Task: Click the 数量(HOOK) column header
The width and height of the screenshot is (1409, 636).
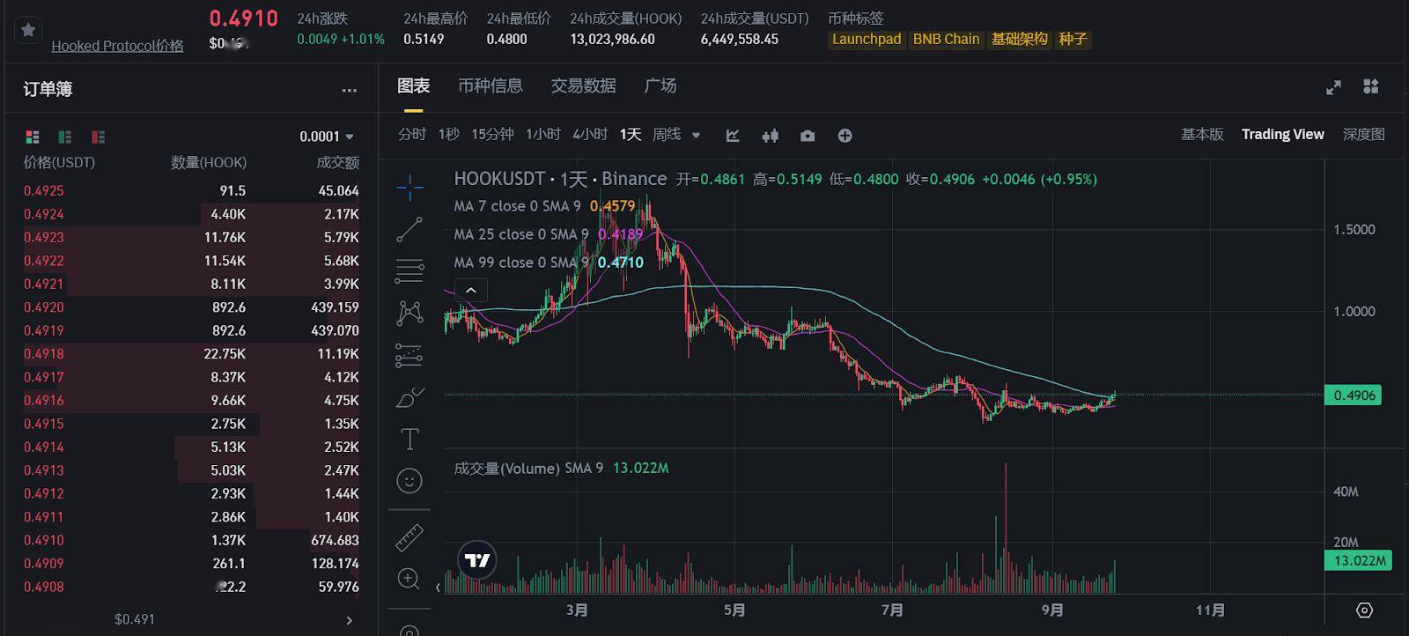Action: 209,162
